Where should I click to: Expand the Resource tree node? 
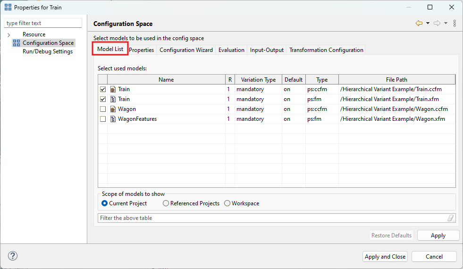(8, 35)
